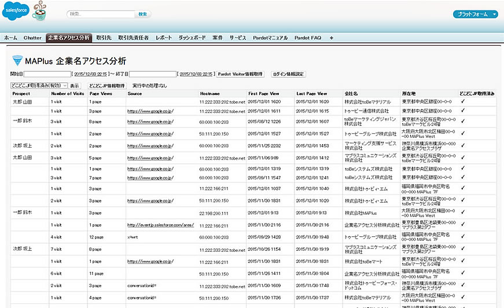Click checkmark in toBeマーケティングジャパン株式会社 row
The width and height of the screenshot is (504, 308).
pyautogui.click(x=463, y=121)
